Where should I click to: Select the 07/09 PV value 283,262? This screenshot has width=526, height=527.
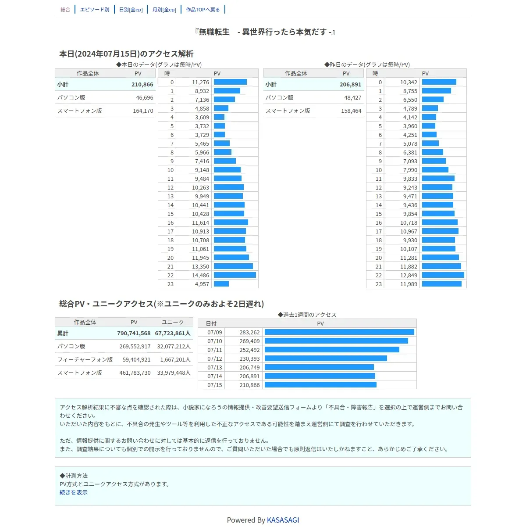250,333
